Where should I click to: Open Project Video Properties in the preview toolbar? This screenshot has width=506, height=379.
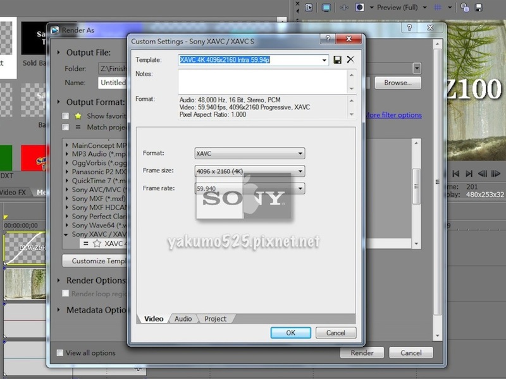pyautogui.click(x=309, y=8)
